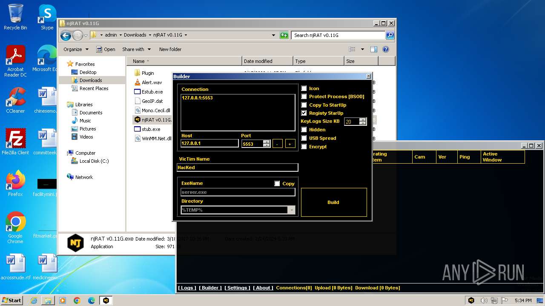This screenshot has width=545, height=306.
Task: Click the plus button to add host
Action: coord(290,144)
